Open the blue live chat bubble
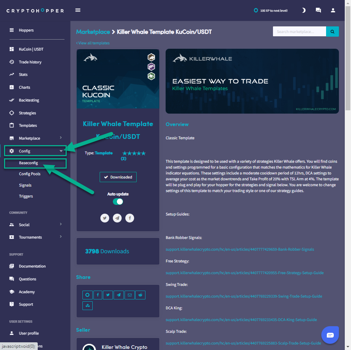Screen dimensions: 351x350 pyautogui.click(x=330, y=335)
